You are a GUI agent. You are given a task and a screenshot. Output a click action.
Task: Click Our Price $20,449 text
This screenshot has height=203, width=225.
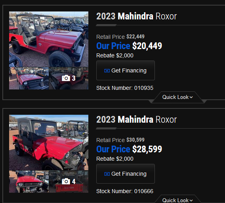129,46
